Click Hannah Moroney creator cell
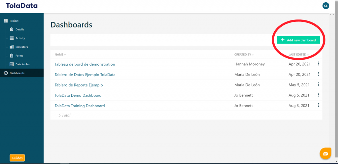The height and width of the screenshot is (164, 338). pos(250,64)
